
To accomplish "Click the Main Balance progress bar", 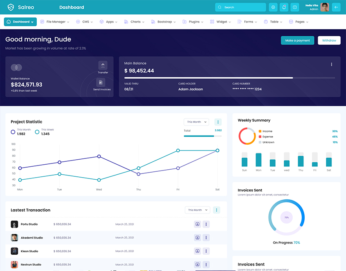I will pos(229,78).
